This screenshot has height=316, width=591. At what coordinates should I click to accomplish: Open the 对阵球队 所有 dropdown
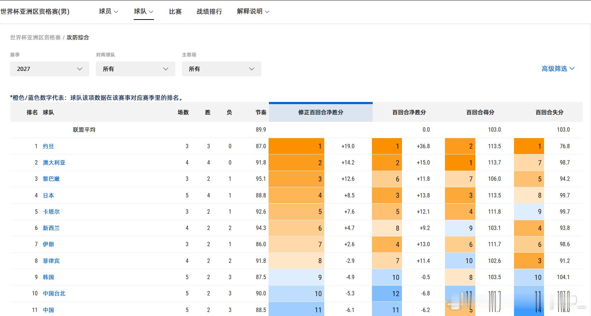click(x=136, y=69)
